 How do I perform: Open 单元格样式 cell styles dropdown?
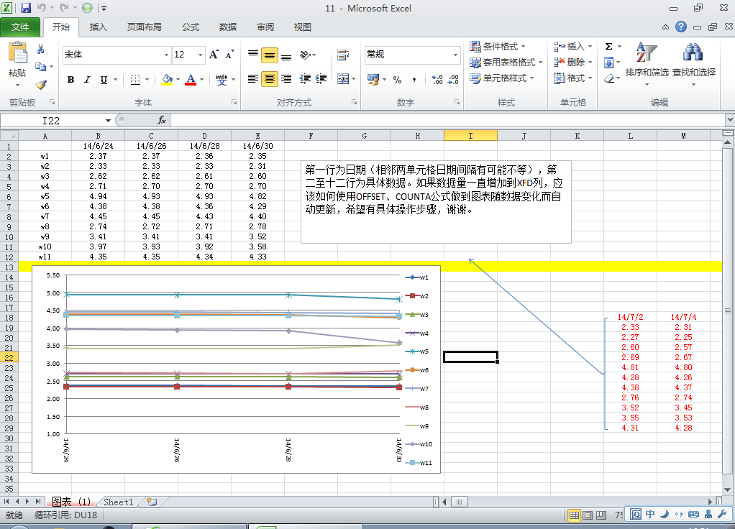502,78
